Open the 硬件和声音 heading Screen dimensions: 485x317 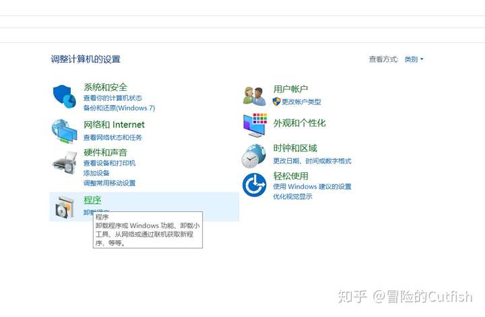[x=106, y=152]
